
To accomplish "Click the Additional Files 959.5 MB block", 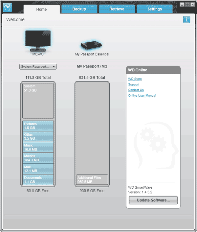I will tap(92, 180).
